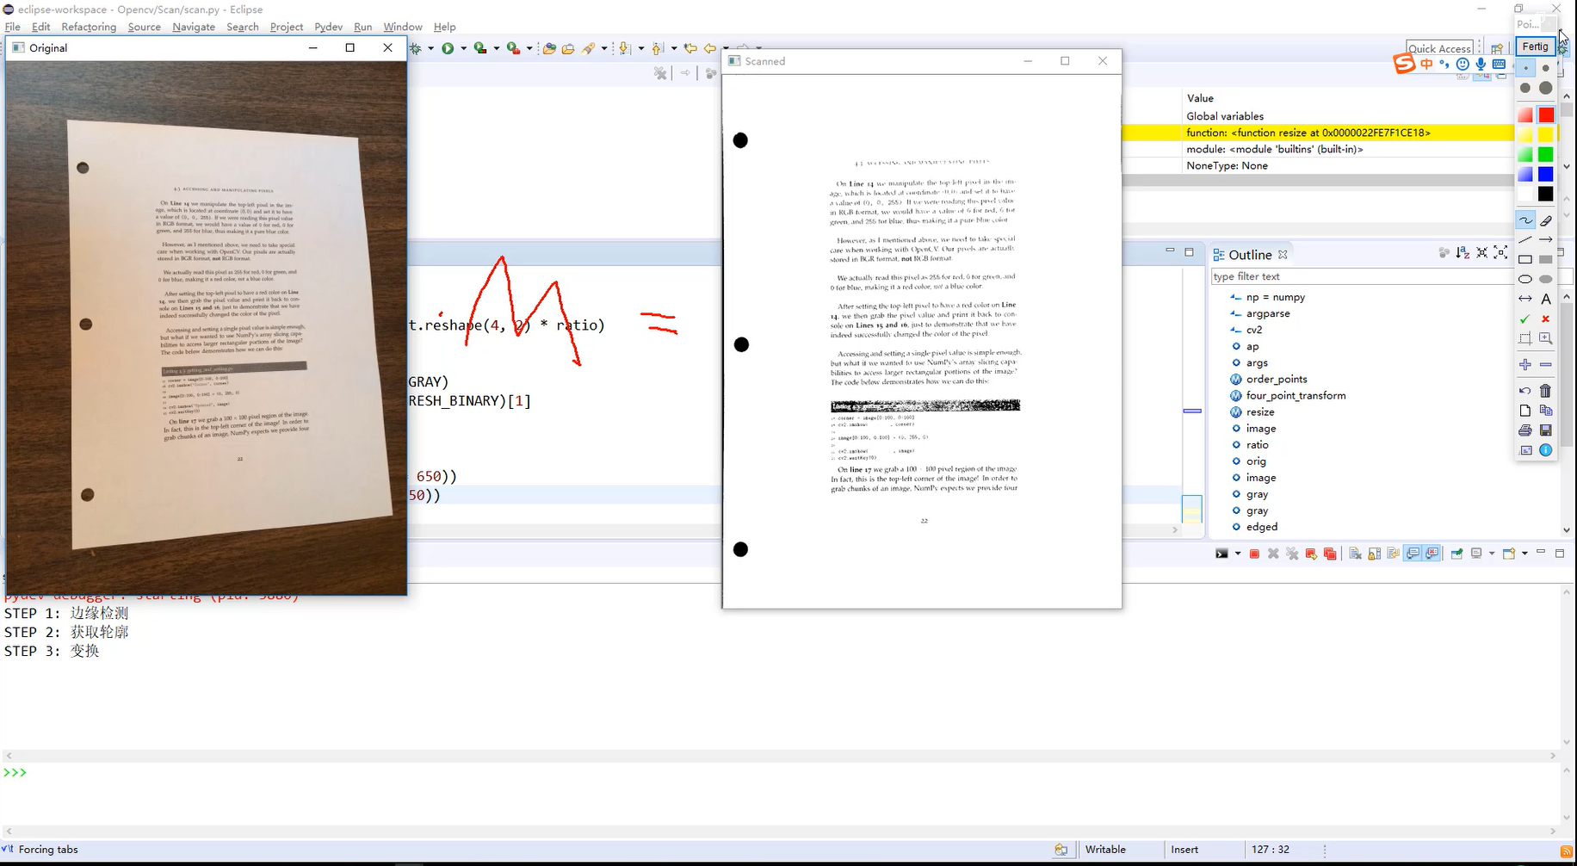Image resolution: width=1577 pixels, height=866 pixels.
Task: Select four_point_transform in Outline
Action: pos(1296,395)
